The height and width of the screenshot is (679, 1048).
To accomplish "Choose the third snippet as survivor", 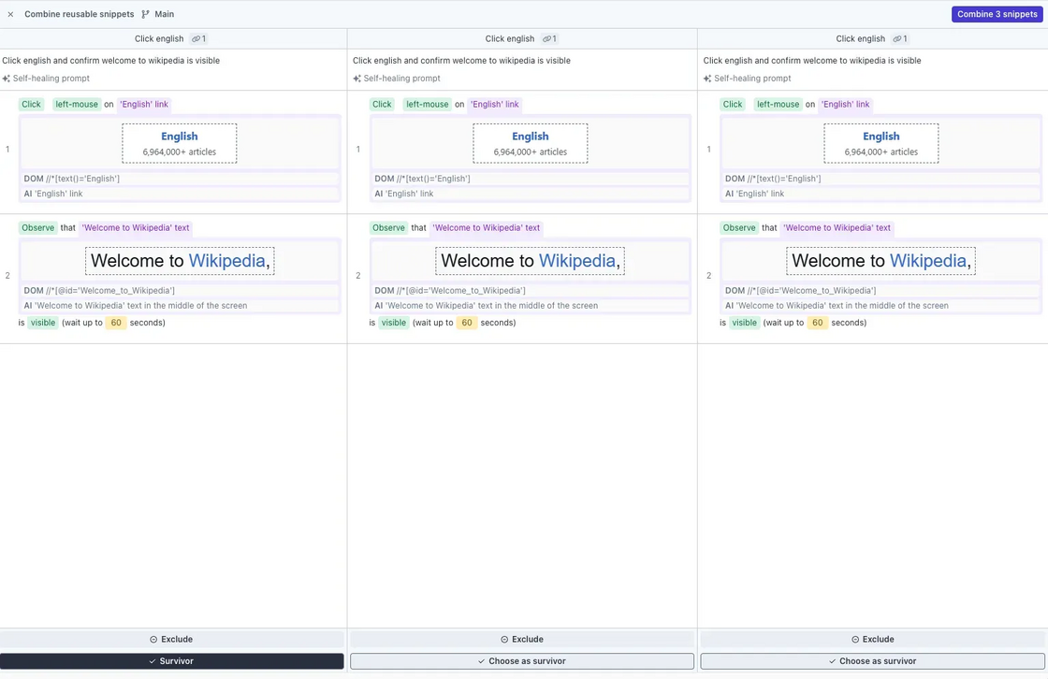I will pyautogui.click(x=873, y=661).
